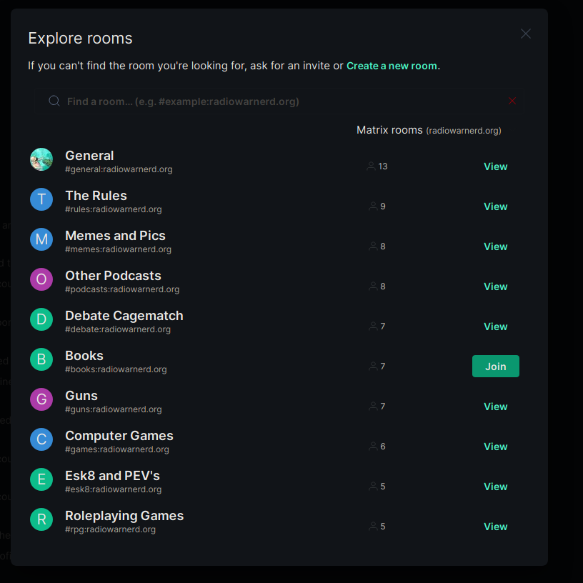Join the Books room
Viewport: 583px width, 583px height.
point(495,367)
